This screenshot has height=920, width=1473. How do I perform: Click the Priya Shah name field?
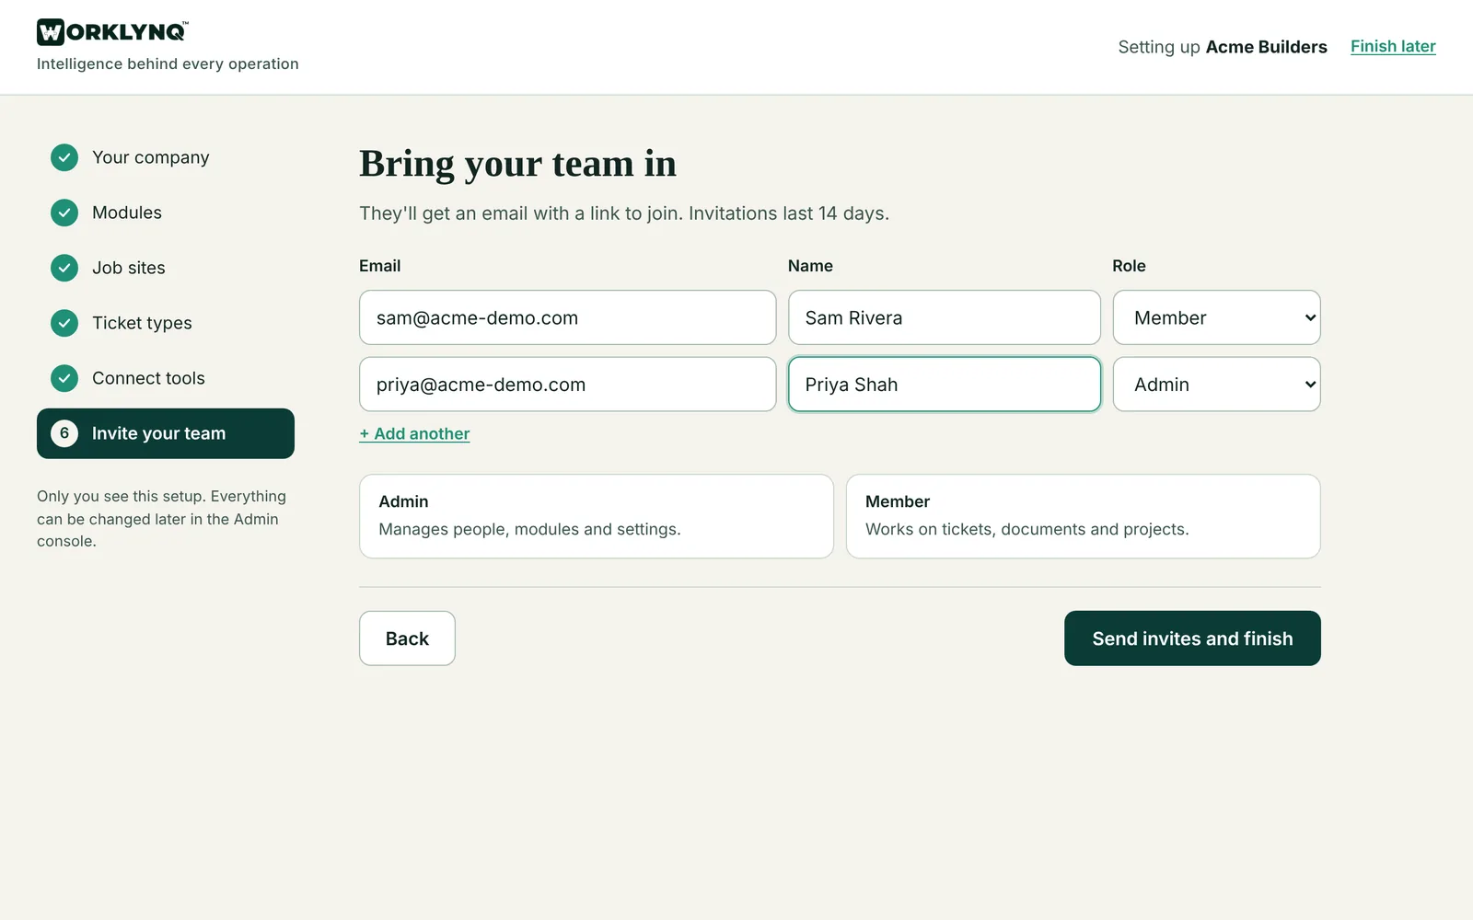coord(945,385)
